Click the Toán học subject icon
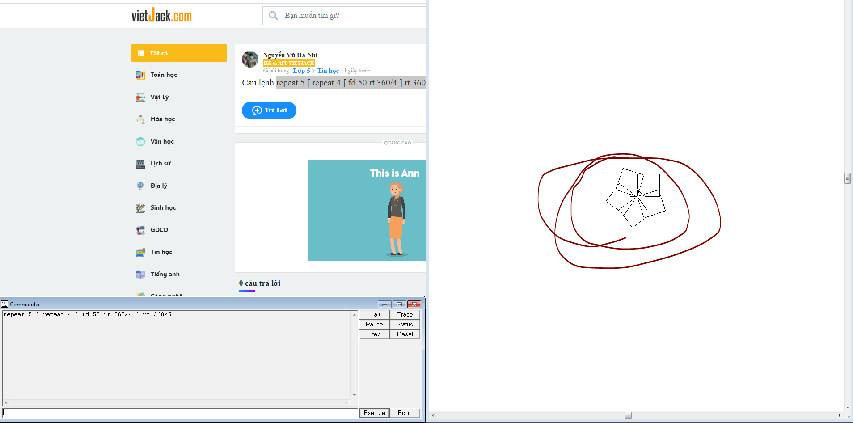The width and height of the screenshot is (853, 423). click(x=140, y=75)
